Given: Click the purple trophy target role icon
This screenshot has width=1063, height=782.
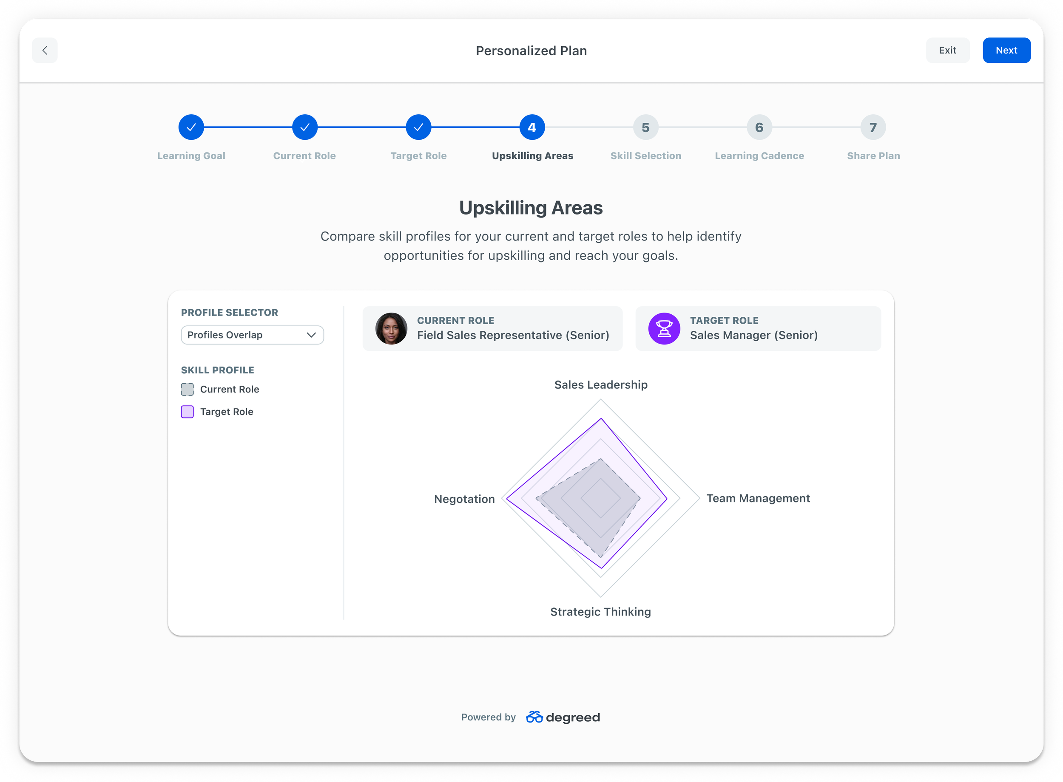Looking at the screenshot, I should tap(664, 328).
